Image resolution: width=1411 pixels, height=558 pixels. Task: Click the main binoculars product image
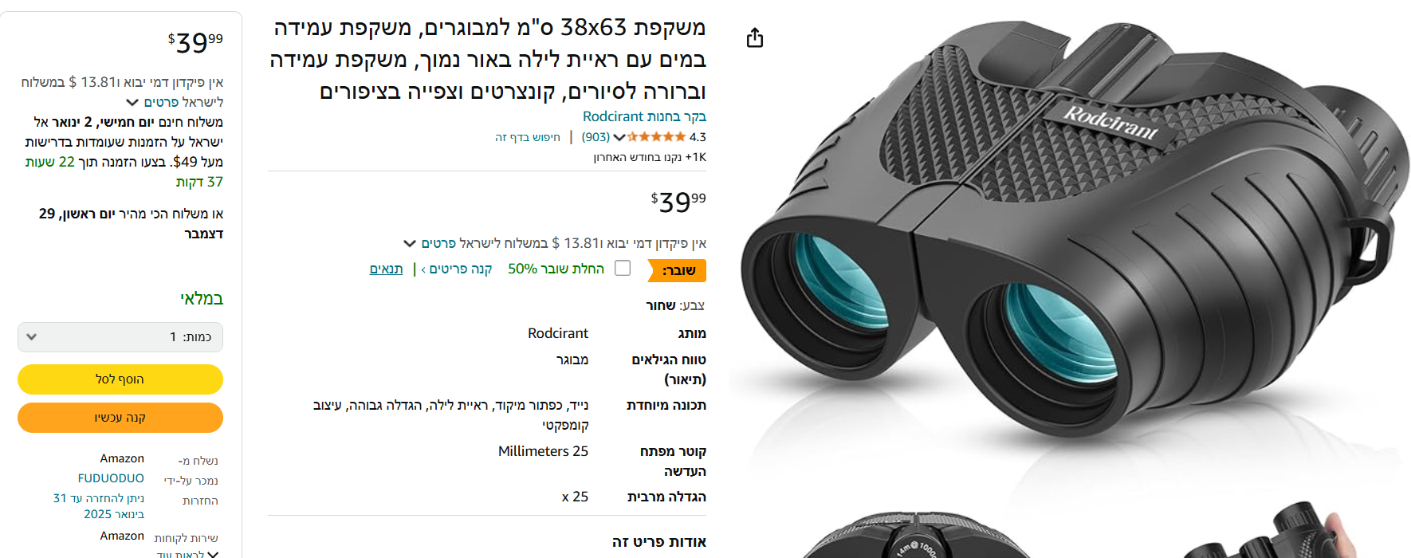1068,247
